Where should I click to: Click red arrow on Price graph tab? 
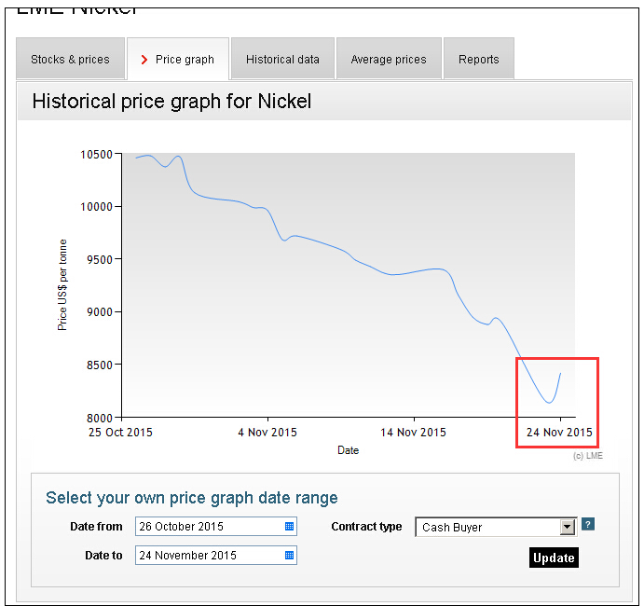coord(144,60)
